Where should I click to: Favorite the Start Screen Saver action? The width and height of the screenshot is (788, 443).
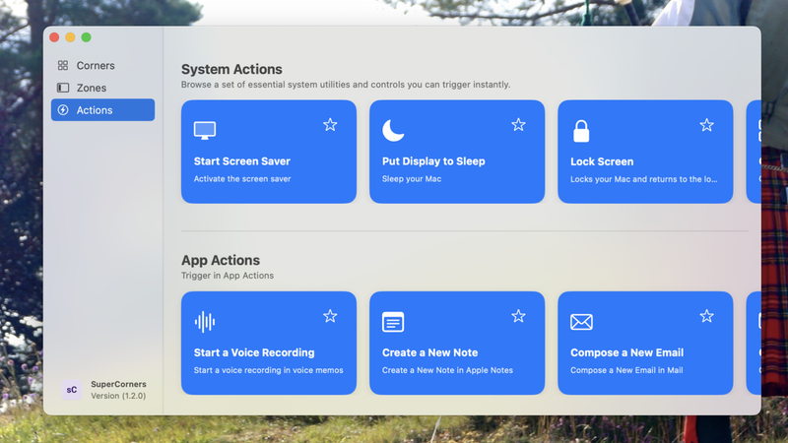330,125
